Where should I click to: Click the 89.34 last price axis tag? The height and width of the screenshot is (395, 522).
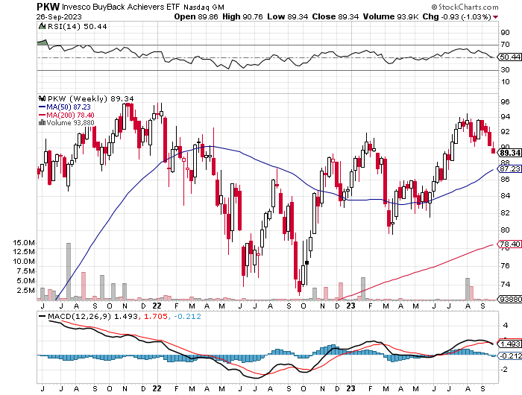pyautogui.click(x=509, y=153)
